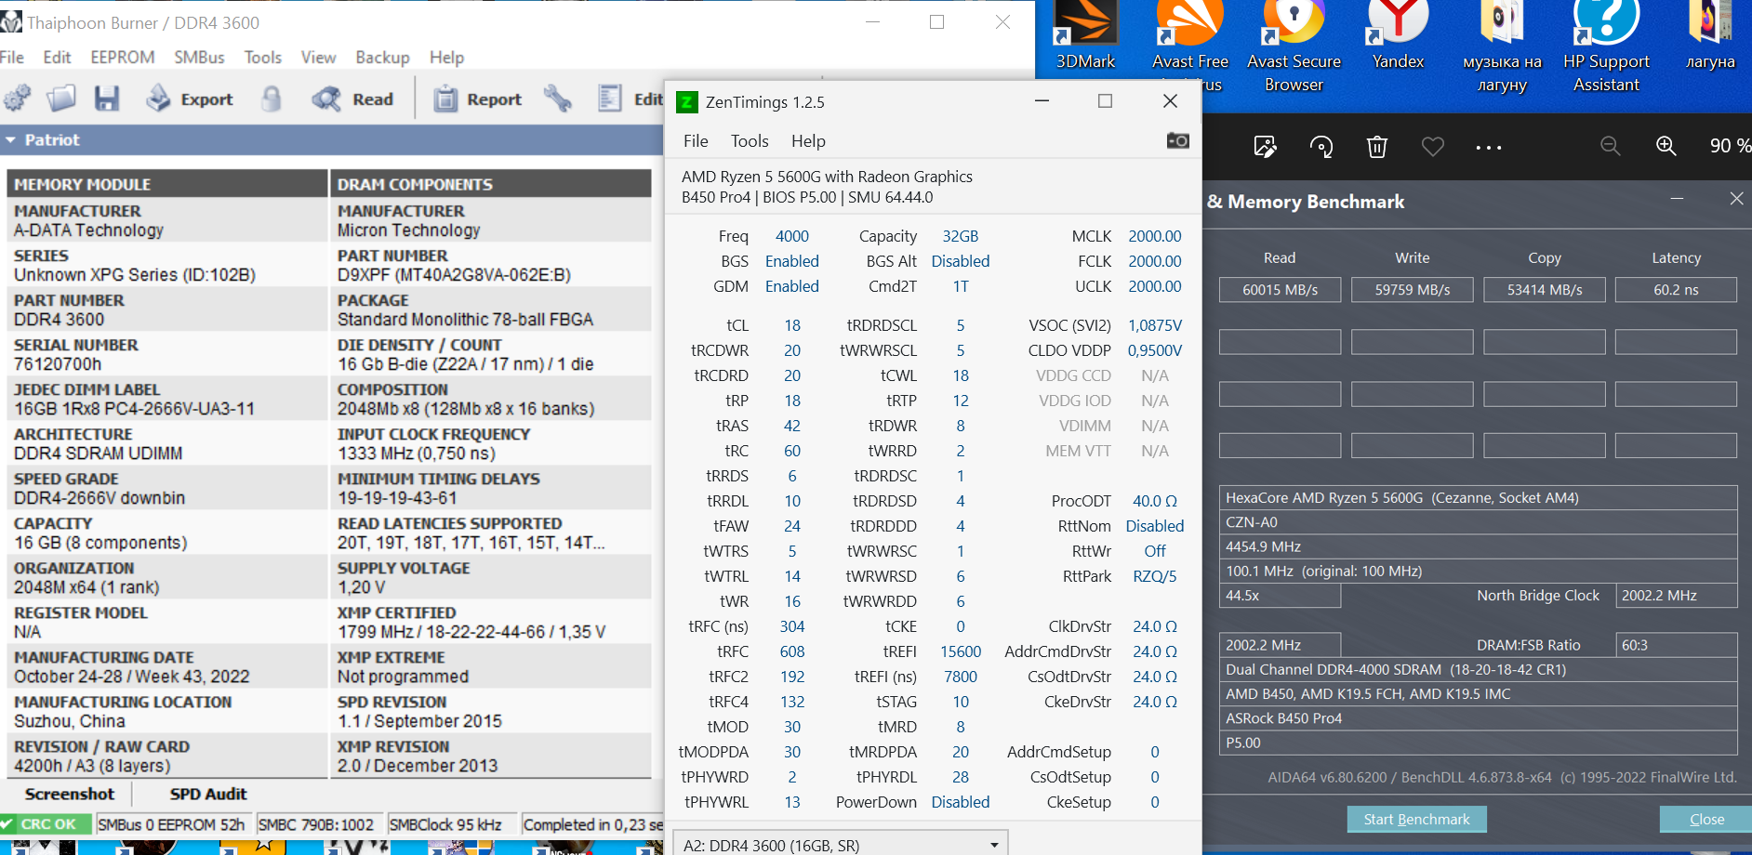The width and height of the screenshot is (1752, 855).
Task: Rotate the image in the photo viewer
Action: (1321, 147)
